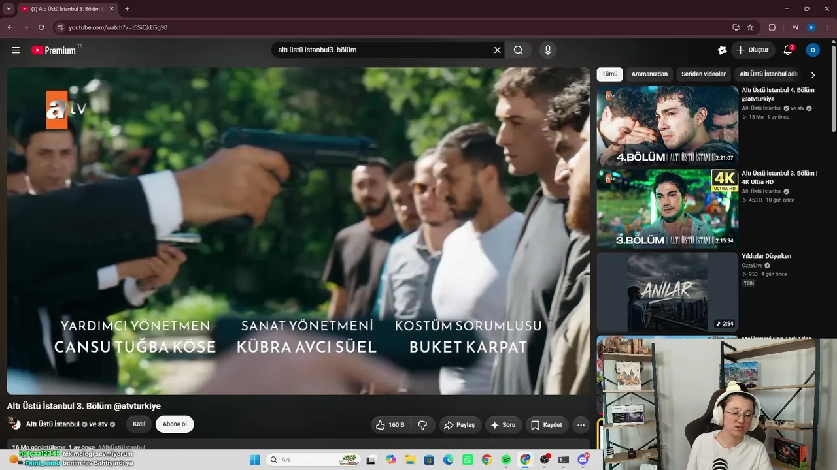Viewport: 837px width, 470px height.
Task: Open WhatsApp from the taskbar
Action: 468,460
